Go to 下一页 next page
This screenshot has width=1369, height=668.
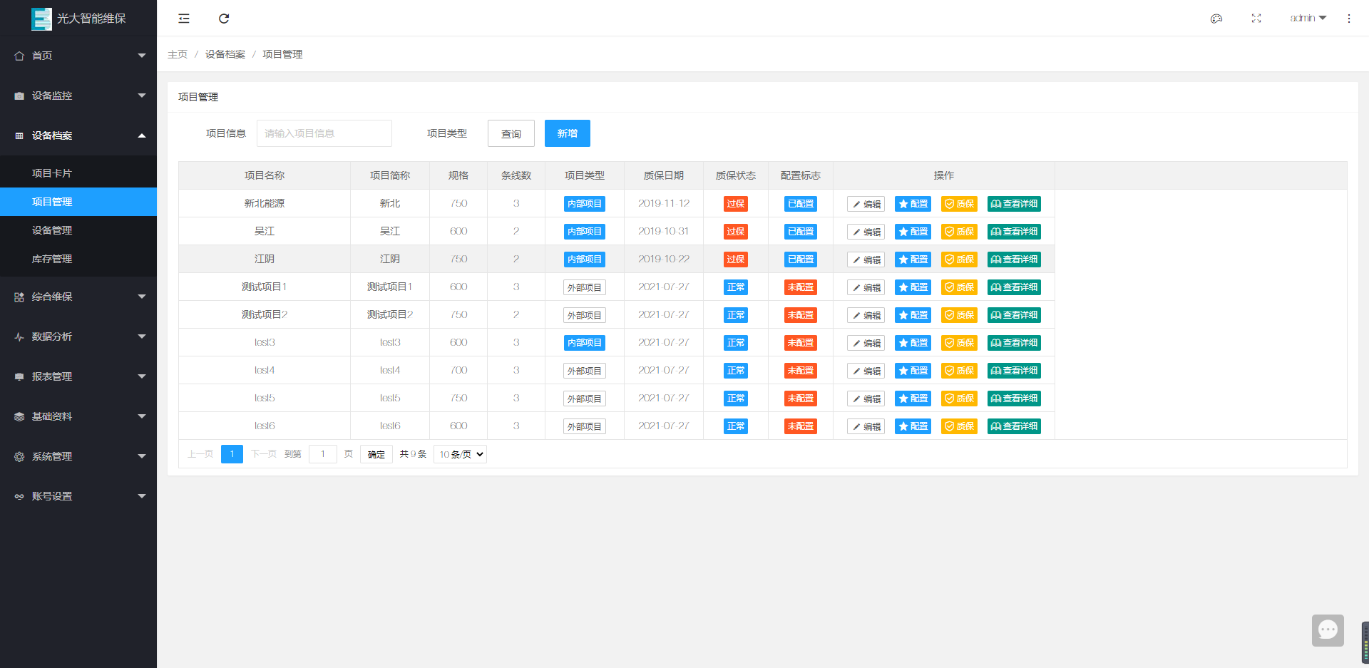click(263, 454)
